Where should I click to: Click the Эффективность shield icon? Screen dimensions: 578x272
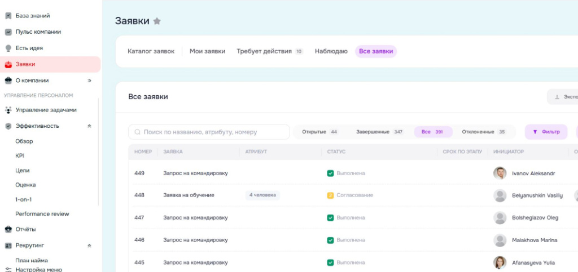tap(8, 126)
